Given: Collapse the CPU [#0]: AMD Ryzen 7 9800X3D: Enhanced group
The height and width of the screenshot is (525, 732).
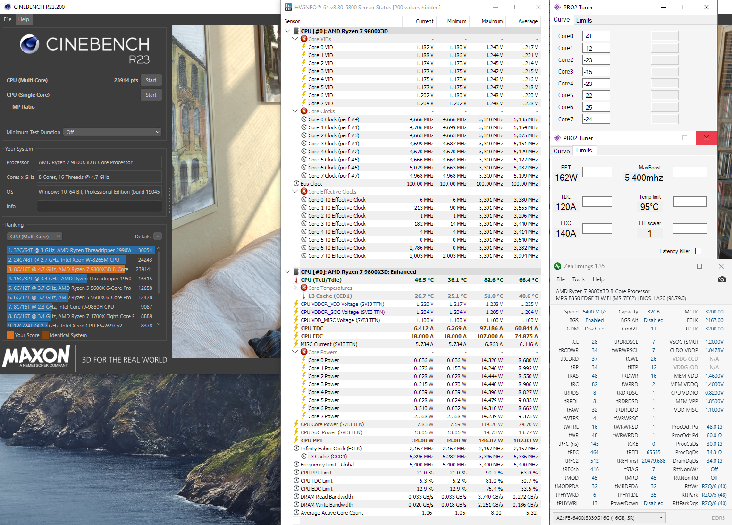Looking at the screenshot, I should (288, 272).
